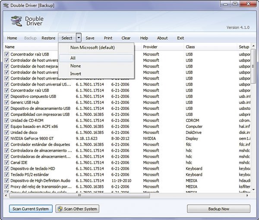Choose Non Microsoft (default) from Select menu

click(96, 48)
